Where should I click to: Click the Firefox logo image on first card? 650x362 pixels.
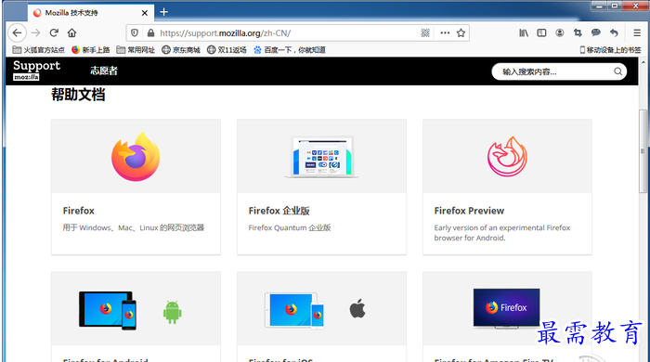pos(136,157)
